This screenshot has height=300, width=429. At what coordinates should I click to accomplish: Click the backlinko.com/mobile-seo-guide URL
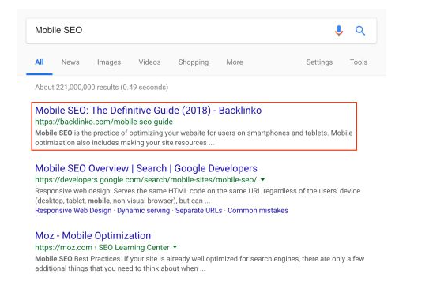click(104, 122)
